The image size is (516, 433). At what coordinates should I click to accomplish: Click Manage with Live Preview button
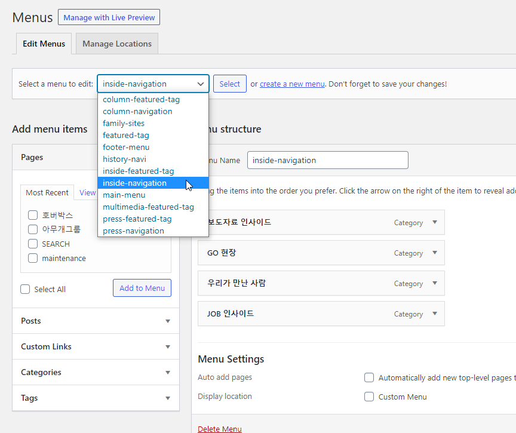[x=109, y=17]
